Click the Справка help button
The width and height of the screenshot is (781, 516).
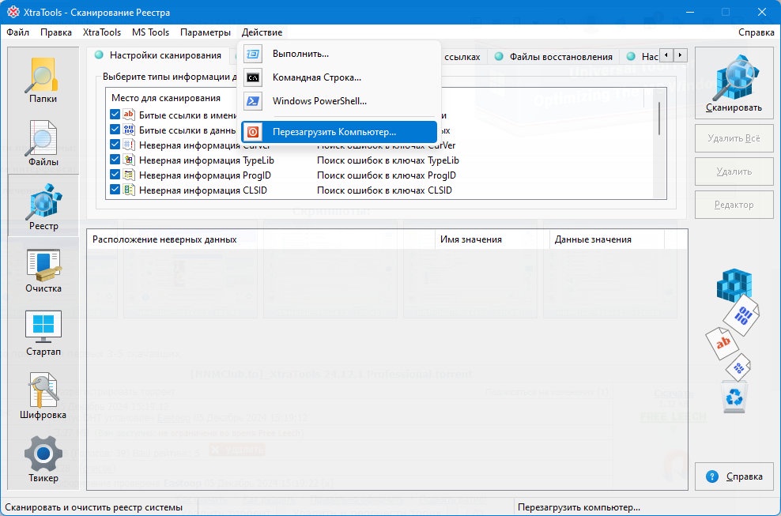[734, 476]
